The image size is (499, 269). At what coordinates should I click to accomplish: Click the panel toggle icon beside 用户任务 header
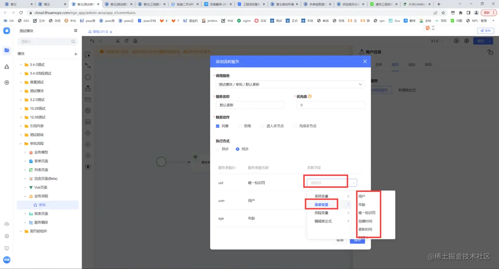[490, 52]
